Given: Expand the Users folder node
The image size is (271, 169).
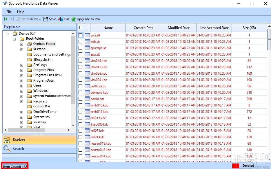Looking at the screenshot, I should (22, 86).
